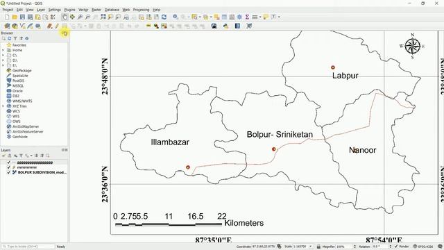Screen dimensions: 444x250
Task: Click the Pan Map to Selection icon
Action: point(72,17)
